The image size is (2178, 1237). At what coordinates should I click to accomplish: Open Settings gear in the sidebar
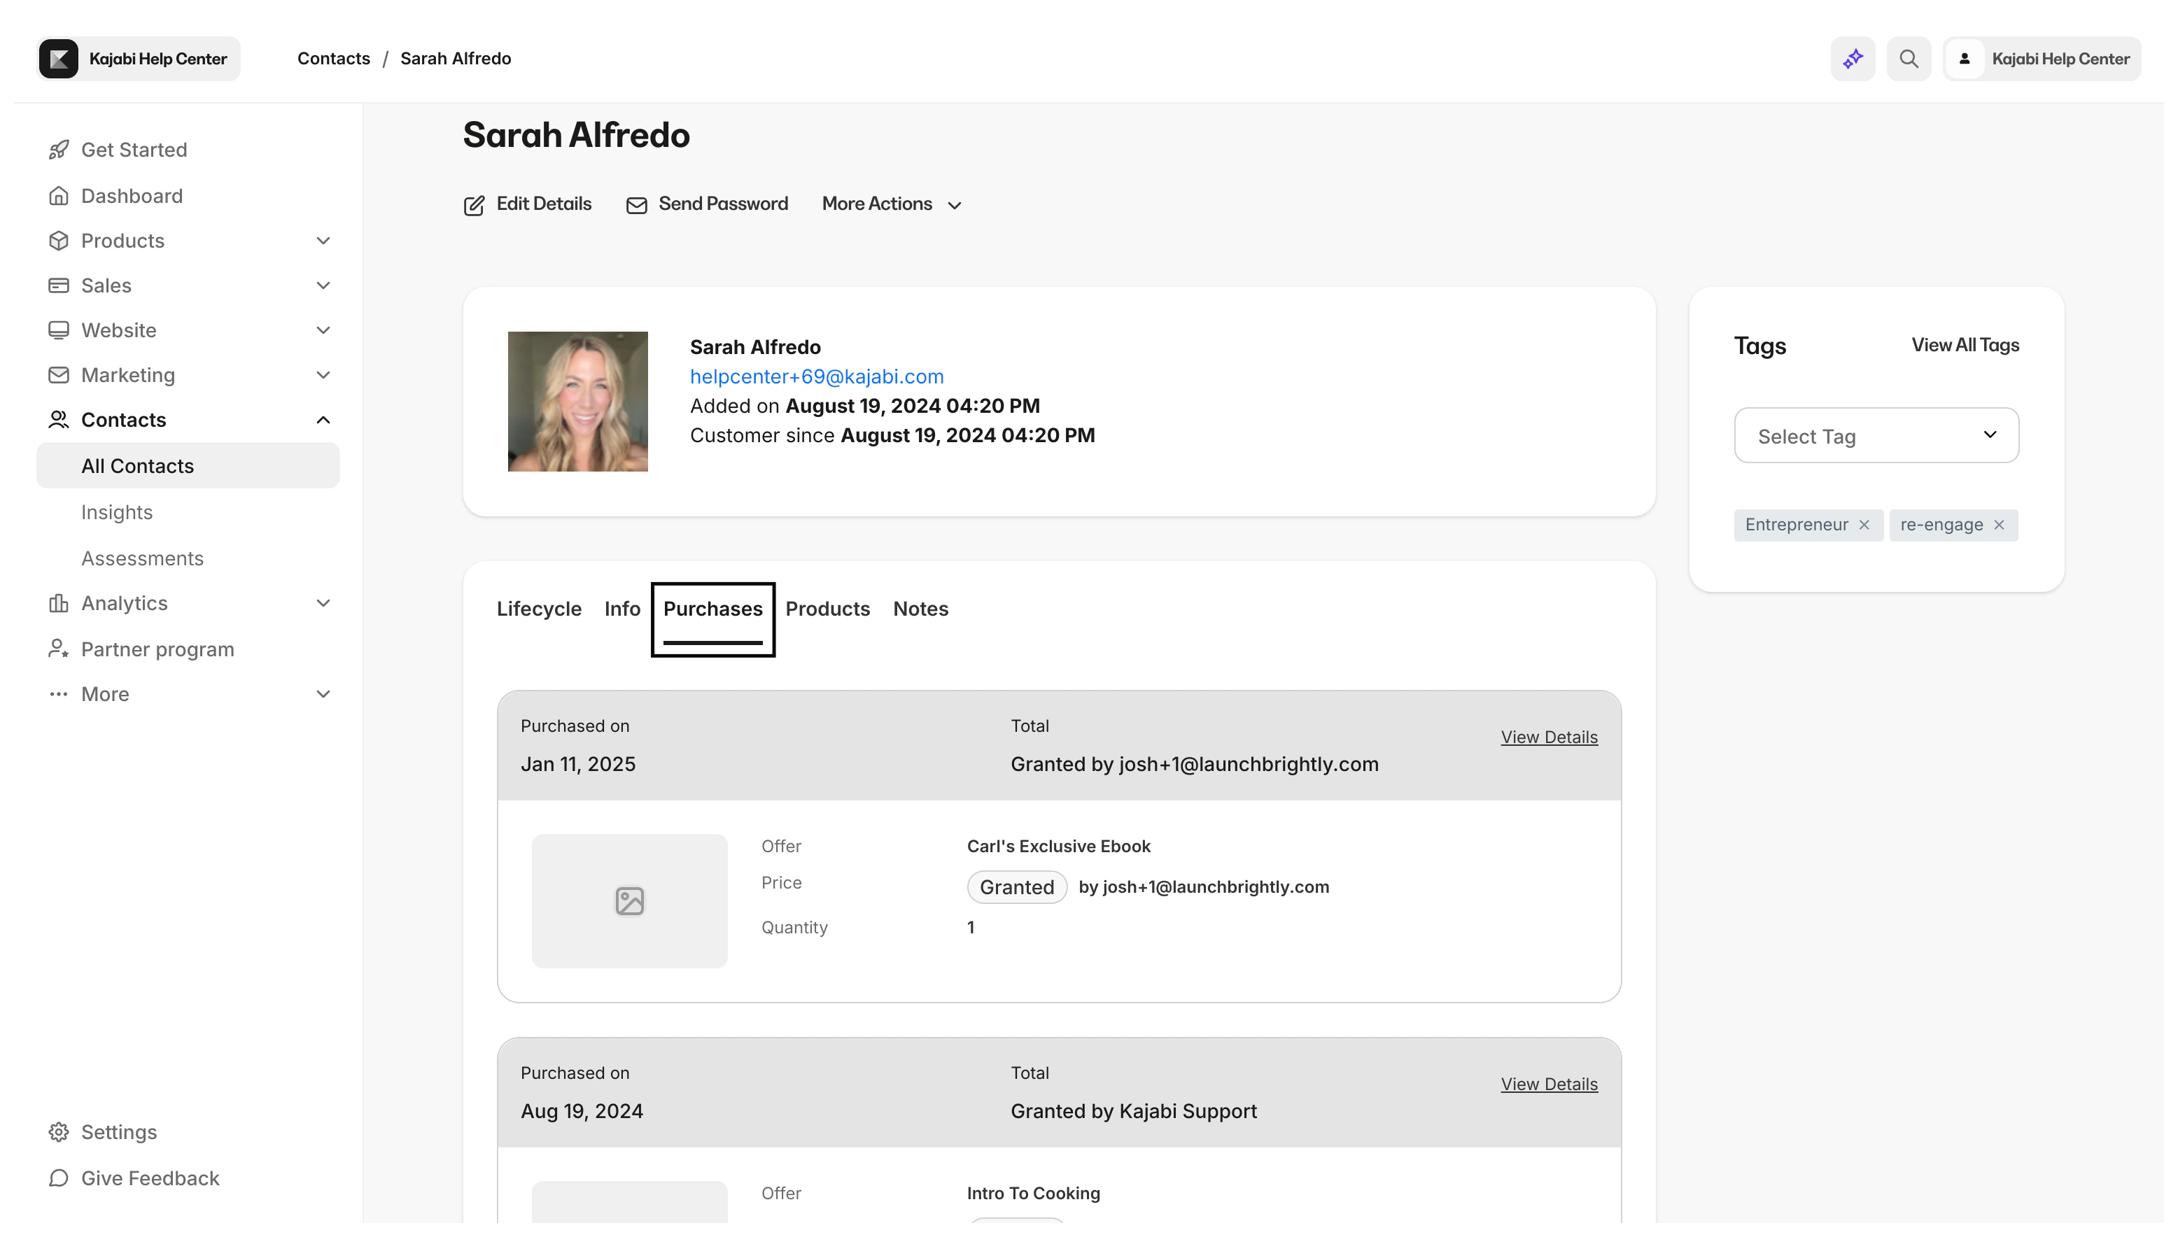(x=59, y=1131)
